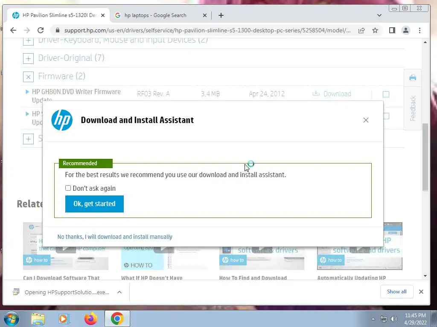Screen dimensions: 437x327
Task: Switch to HP Pavilion Slimline s5-1320l tab
Action: [58, 15]
